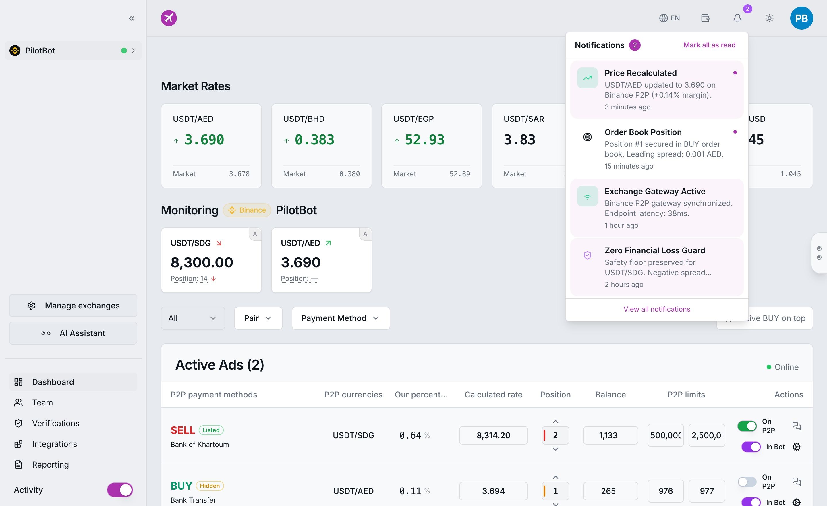
Task: Toggle the Activity switch off
Action: (x=120, y=490)
